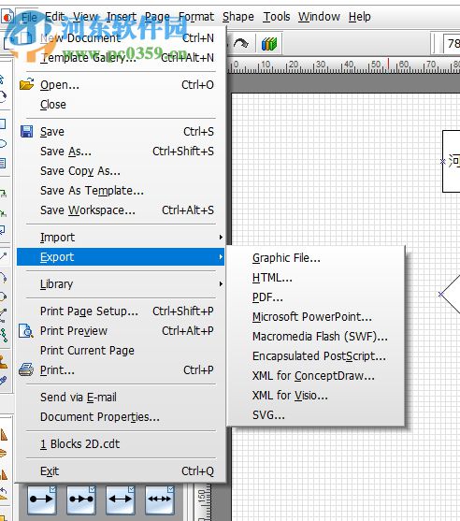Open the Help menu
460x521 pixels.
(x=360, y=16)
